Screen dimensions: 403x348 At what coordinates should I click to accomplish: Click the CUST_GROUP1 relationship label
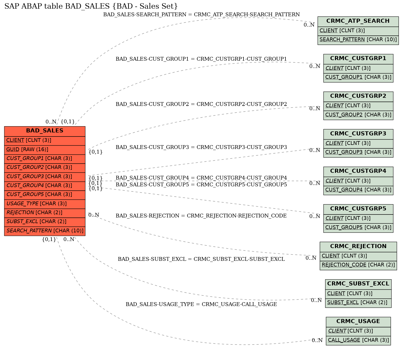[201, 59]
